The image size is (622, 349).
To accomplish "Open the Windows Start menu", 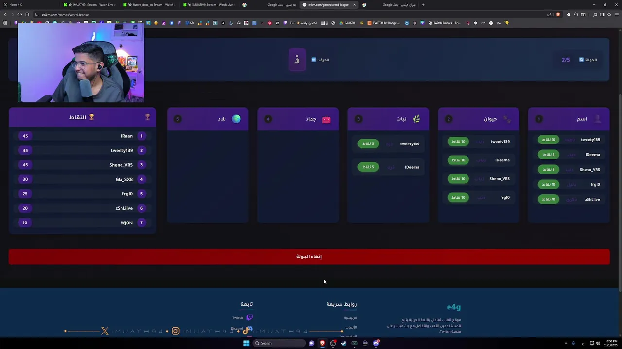I will click(246, 343).
